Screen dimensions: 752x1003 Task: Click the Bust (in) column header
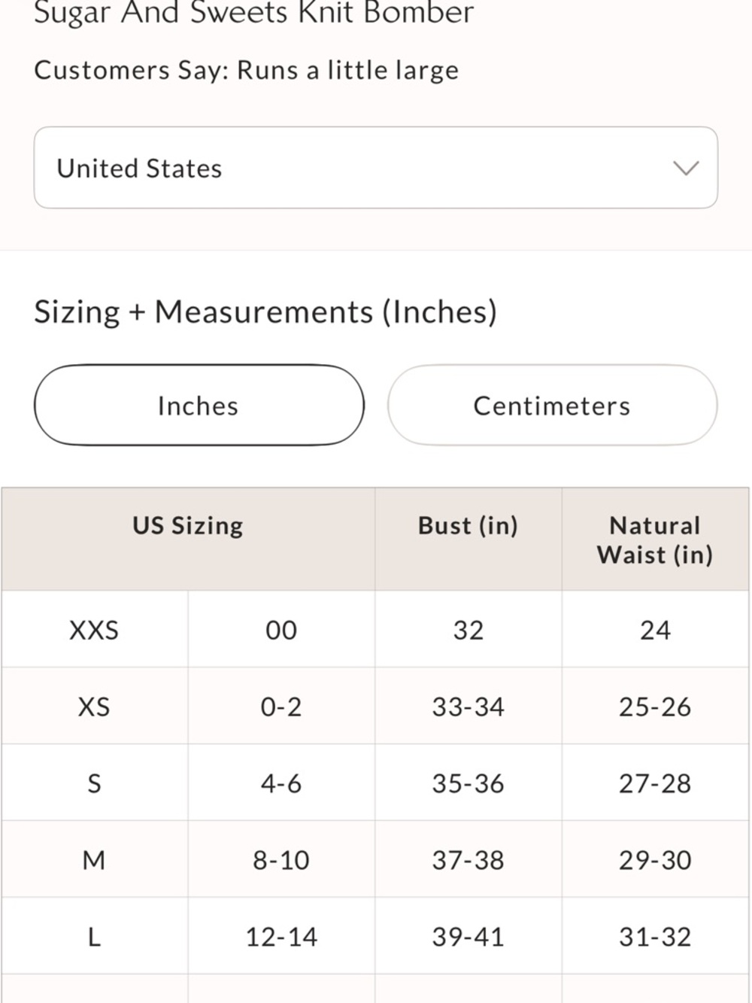click(x=468, y=525)
